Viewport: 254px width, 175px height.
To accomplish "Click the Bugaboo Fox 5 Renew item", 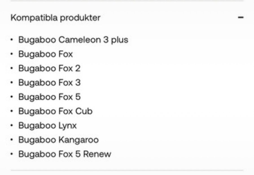I will [65, 154].
